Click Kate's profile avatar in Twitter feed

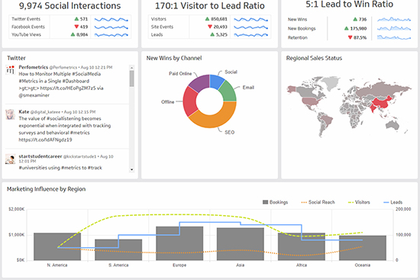coord(10,114)
